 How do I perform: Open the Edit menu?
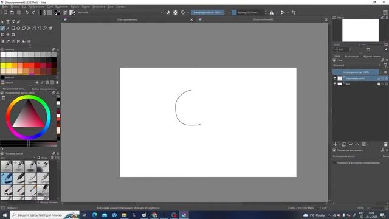pos(15,7)
